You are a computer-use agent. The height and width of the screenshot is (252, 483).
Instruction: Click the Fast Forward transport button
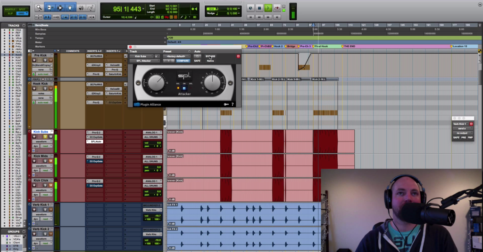click(268, 17)
